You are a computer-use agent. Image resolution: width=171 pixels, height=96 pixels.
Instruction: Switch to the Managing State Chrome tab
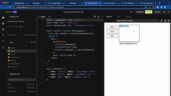click(x=20, y=3)
